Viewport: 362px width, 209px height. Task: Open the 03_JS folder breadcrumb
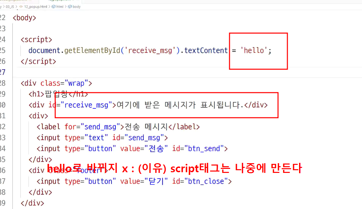(x=10, y=7)
